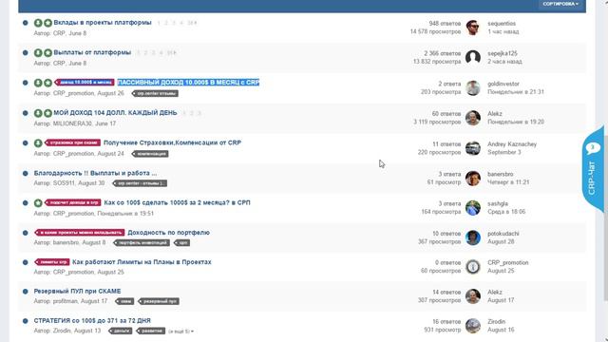Click the gray 'резервный пул' tag

pos(159,301)
